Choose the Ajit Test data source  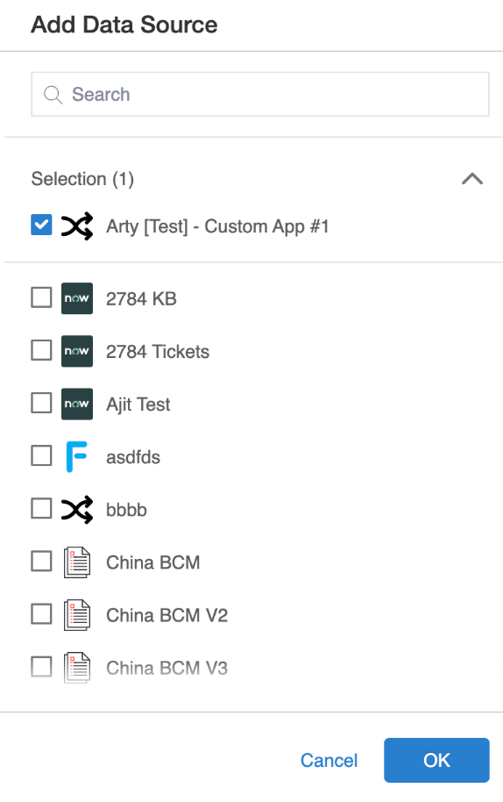click(138, 404)
